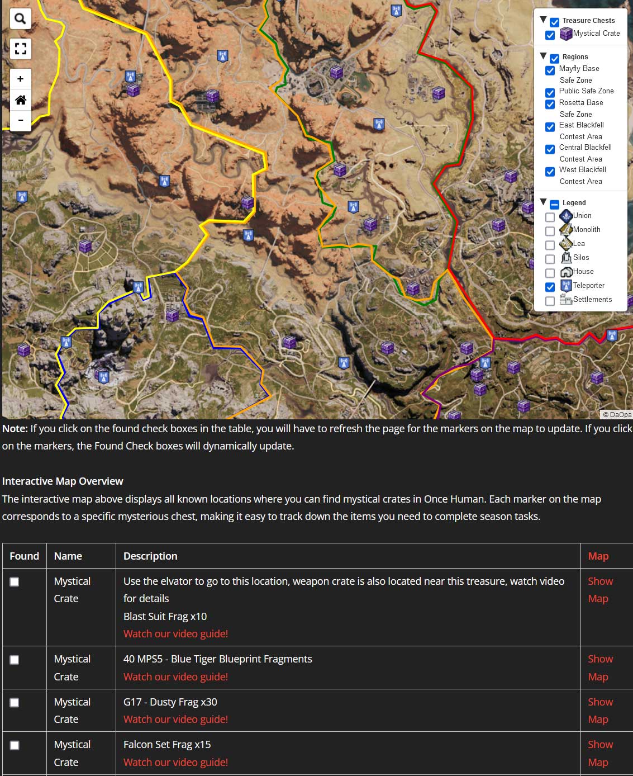Click the Found column header
633x776 pixels.
coord(25,556)
